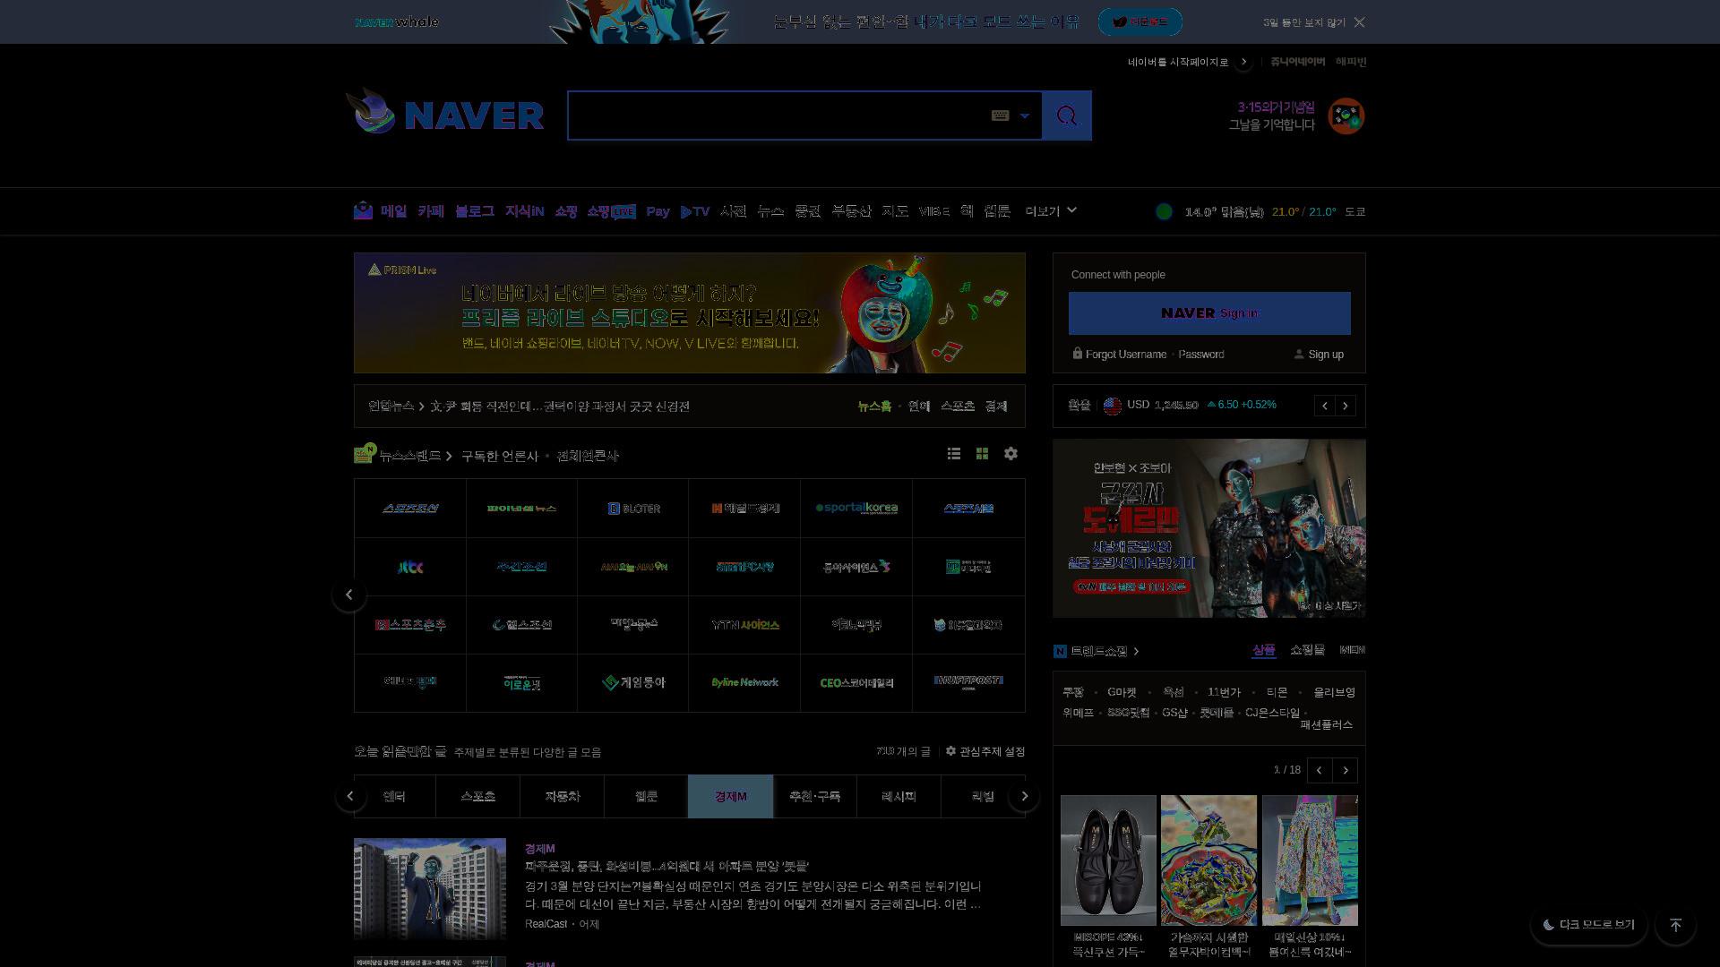
Task: Open Pay in the navigation bar
Action: pyautogui.click(x=658, y=211)
